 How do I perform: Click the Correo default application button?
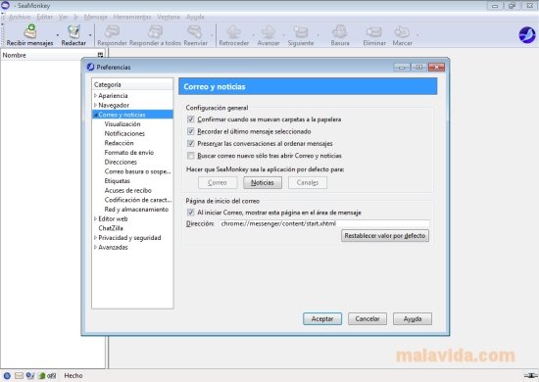[x=218, y=182]
